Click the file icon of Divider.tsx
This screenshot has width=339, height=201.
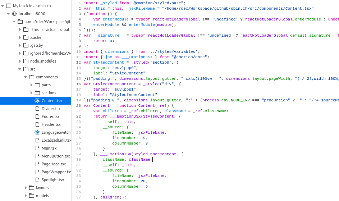[37, 109]
